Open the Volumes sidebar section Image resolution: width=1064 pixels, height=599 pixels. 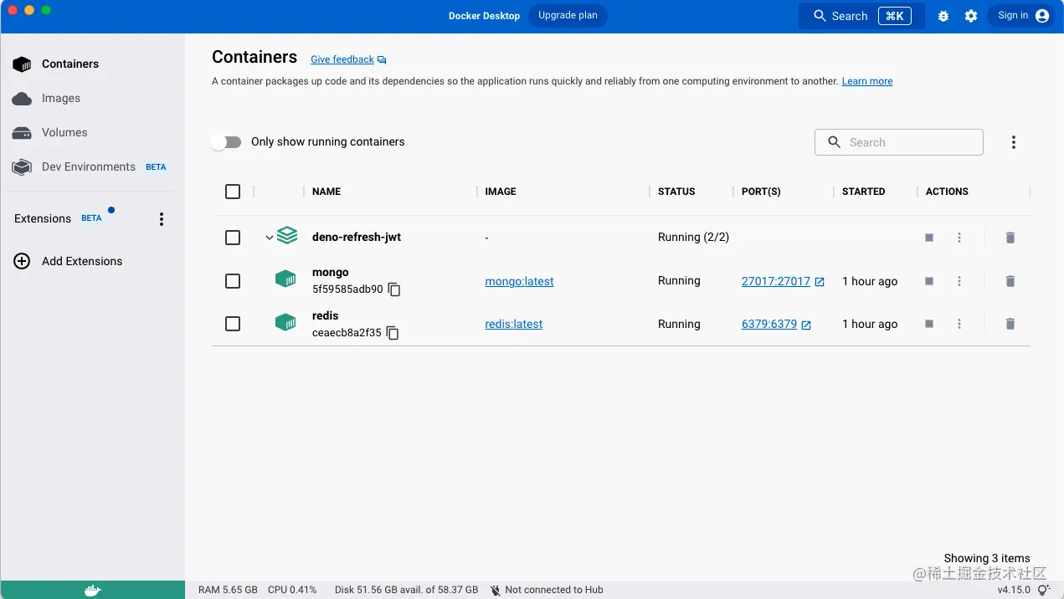92,132
